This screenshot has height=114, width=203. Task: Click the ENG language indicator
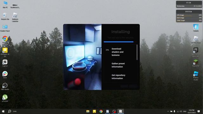coord(185,111)
